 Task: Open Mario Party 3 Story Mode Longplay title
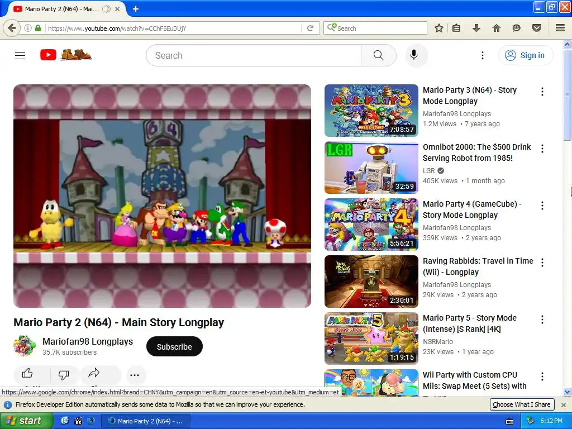469,96
